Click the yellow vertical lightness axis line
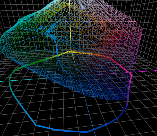 point(70,25)
